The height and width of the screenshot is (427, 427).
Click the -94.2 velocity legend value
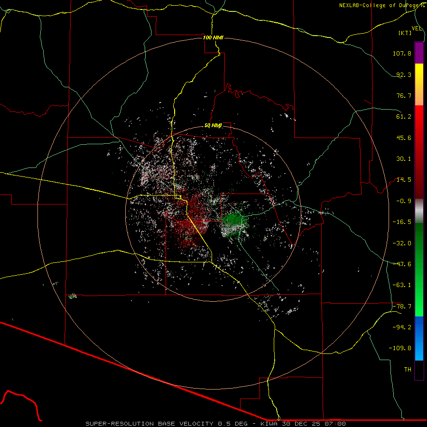402,327
